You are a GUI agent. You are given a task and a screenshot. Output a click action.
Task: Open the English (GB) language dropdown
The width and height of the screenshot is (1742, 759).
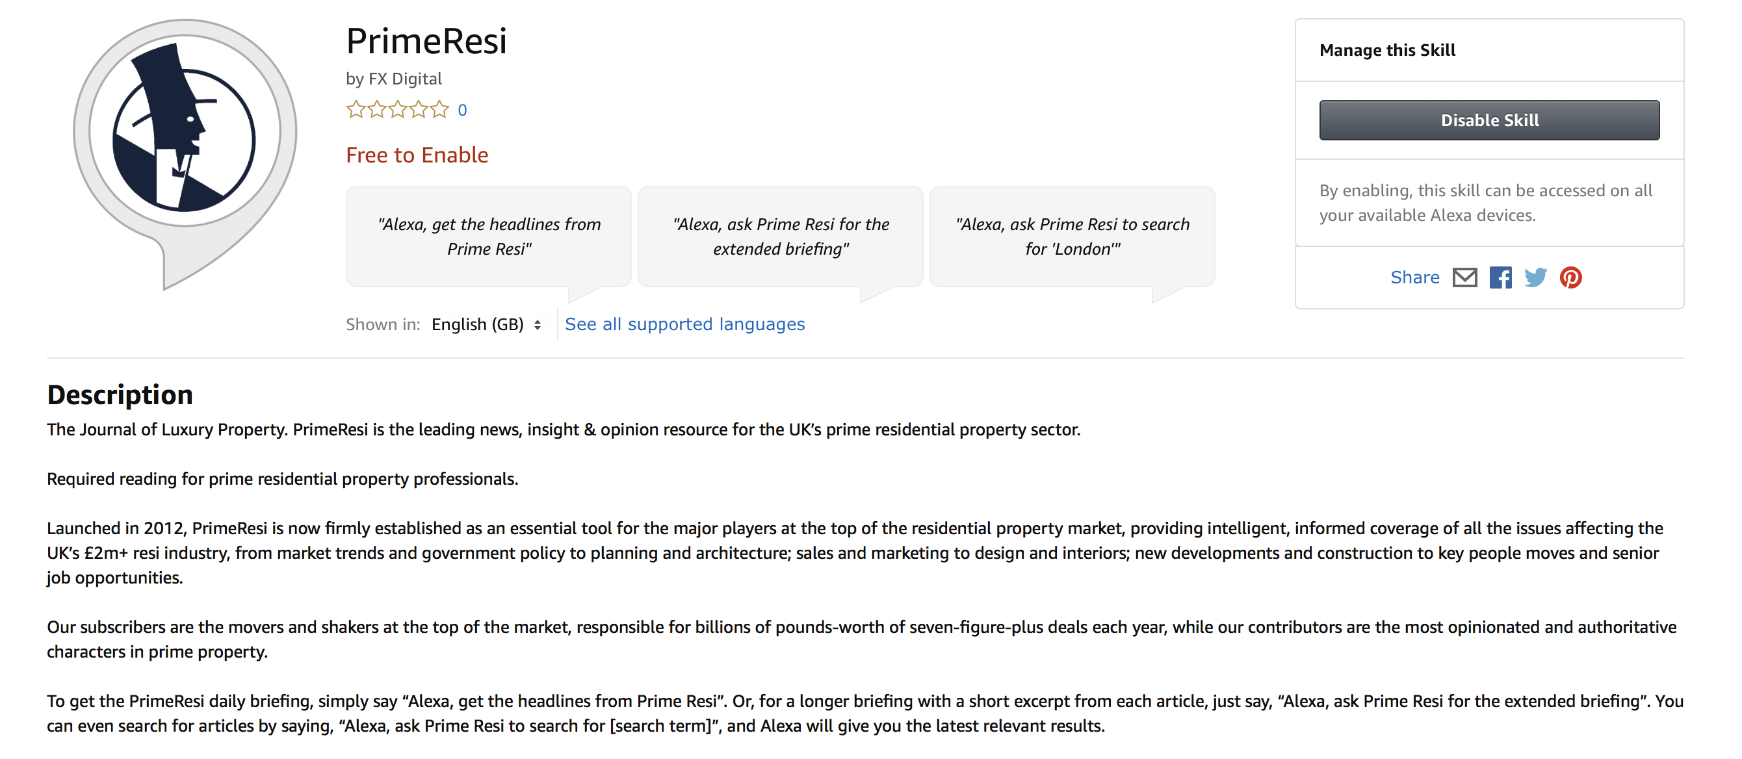486,324
